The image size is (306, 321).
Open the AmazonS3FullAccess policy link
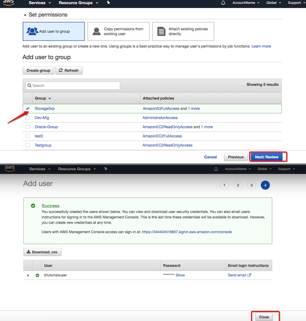(161, 108)
